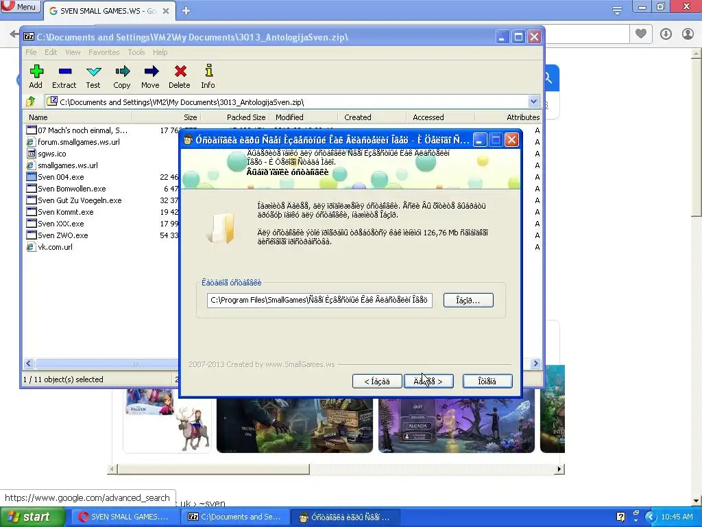Image resolution: width=702 pixels, height=527 pixels.
Task: Sort by the Created column header
Action: pos(372,117)
